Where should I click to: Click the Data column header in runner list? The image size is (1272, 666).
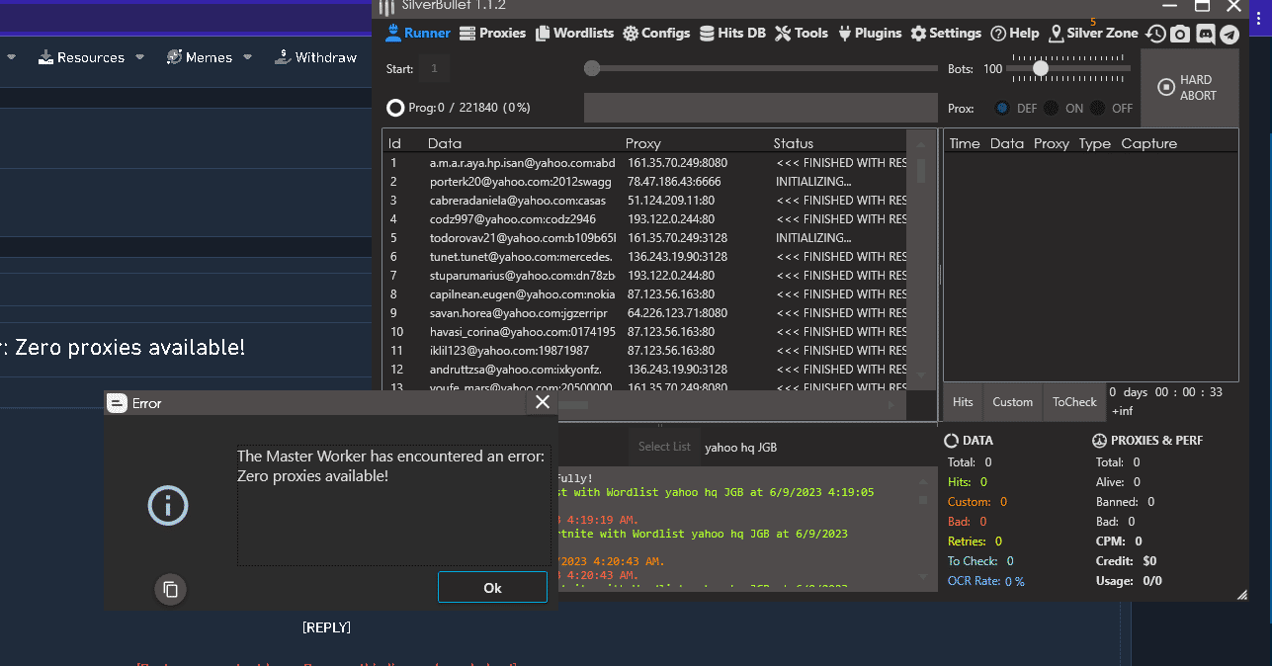click(x=445, y=143)
